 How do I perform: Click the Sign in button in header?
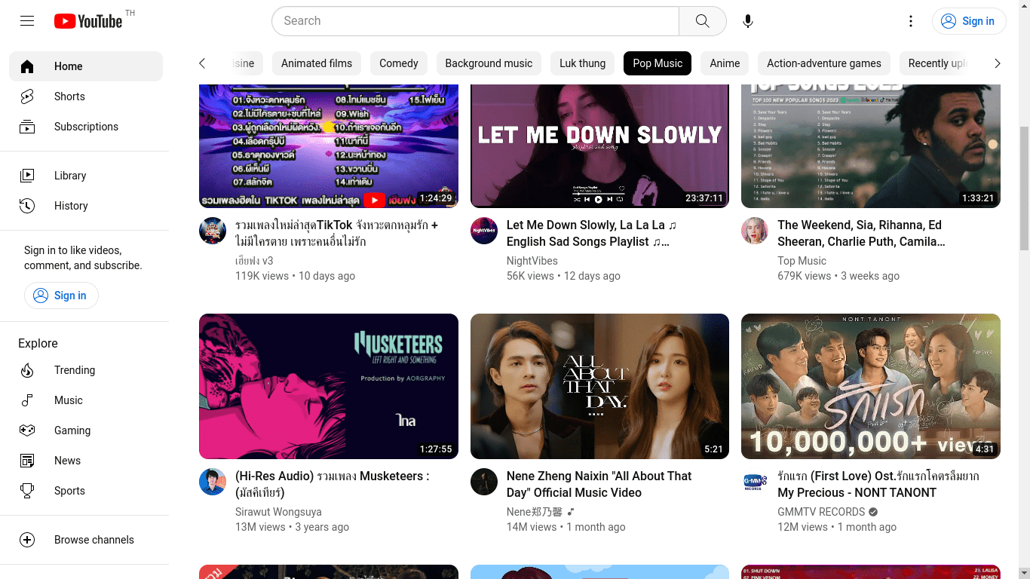click(968, 21)
